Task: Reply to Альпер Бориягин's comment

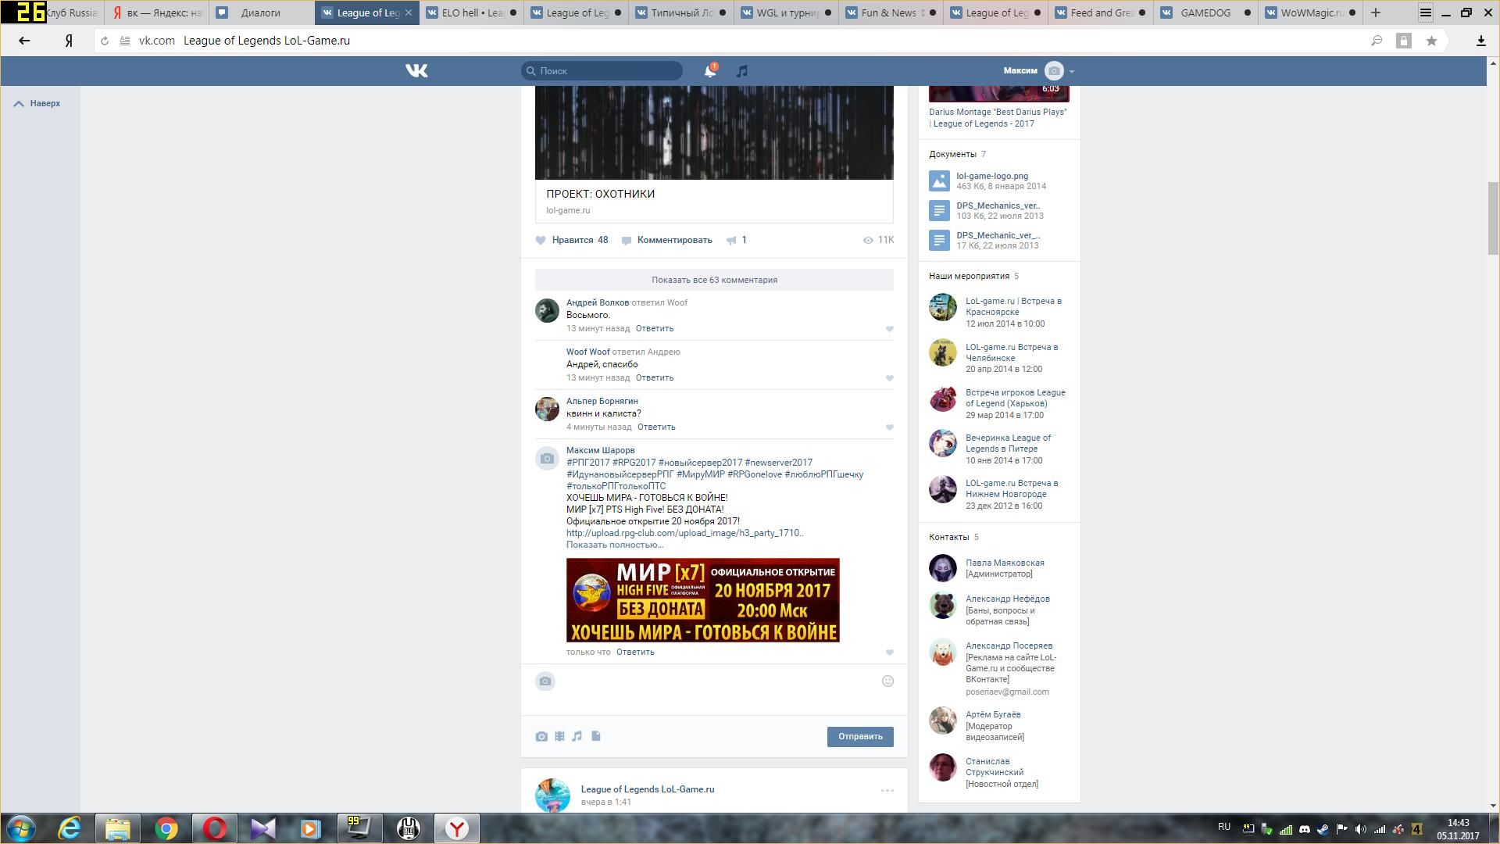Action: (655, 427)
